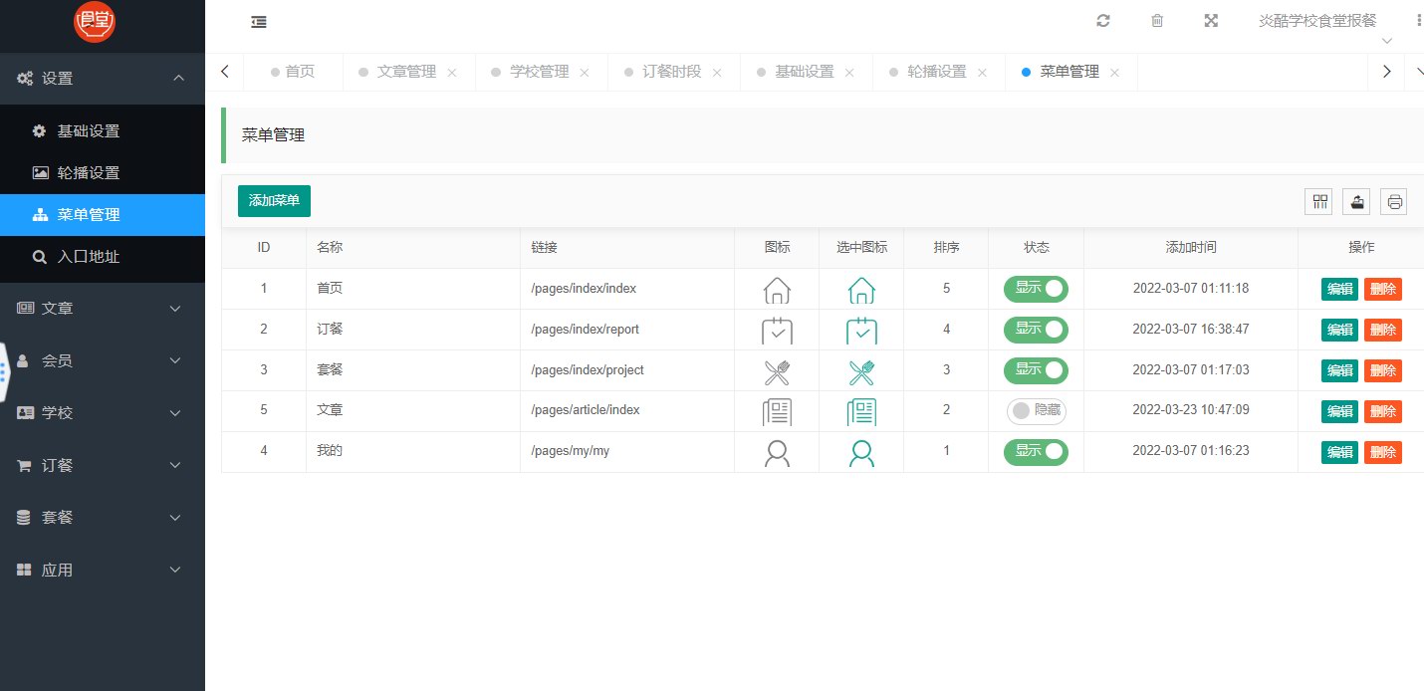Click the trash icon in top bar
The width and height of the screenshot is (1424, 691).
pyautogui.click(x=1157, y=21)
